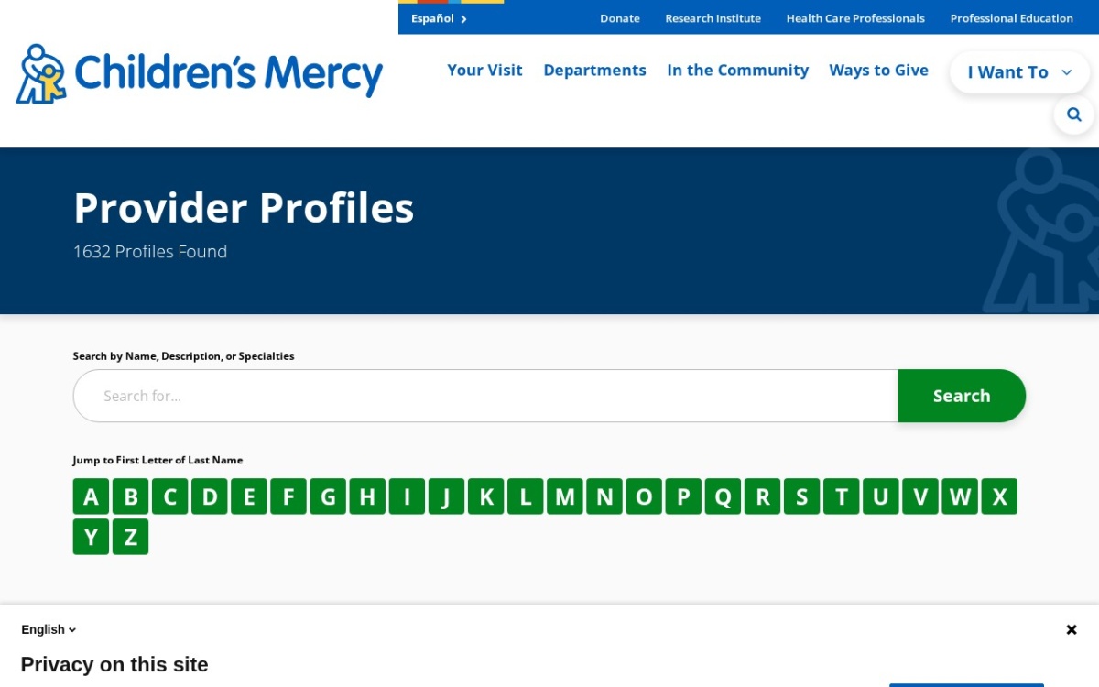Open Health Care Professionals page
This screenshot has height=687, width=1099.
[x=855, y=18]
